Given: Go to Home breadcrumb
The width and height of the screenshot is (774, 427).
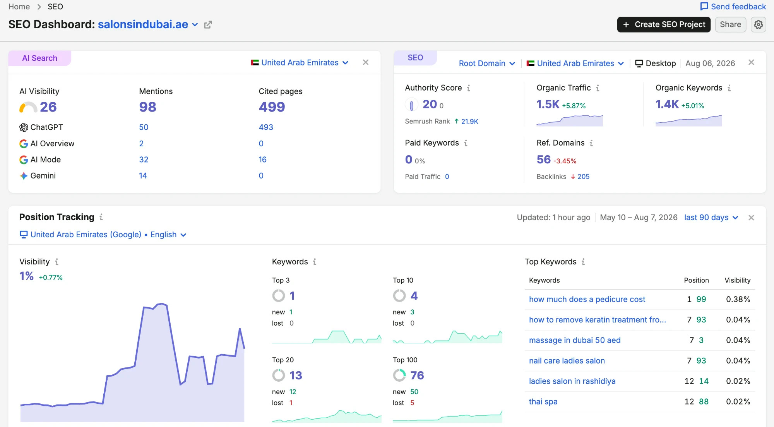Looking at the screenshot, I should pos(19,7).
